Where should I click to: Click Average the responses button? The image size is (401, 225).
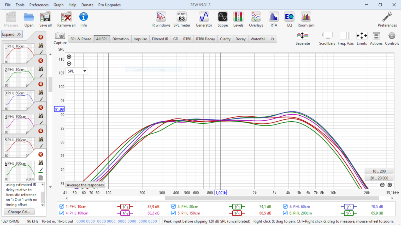click(x=85, y=185)
